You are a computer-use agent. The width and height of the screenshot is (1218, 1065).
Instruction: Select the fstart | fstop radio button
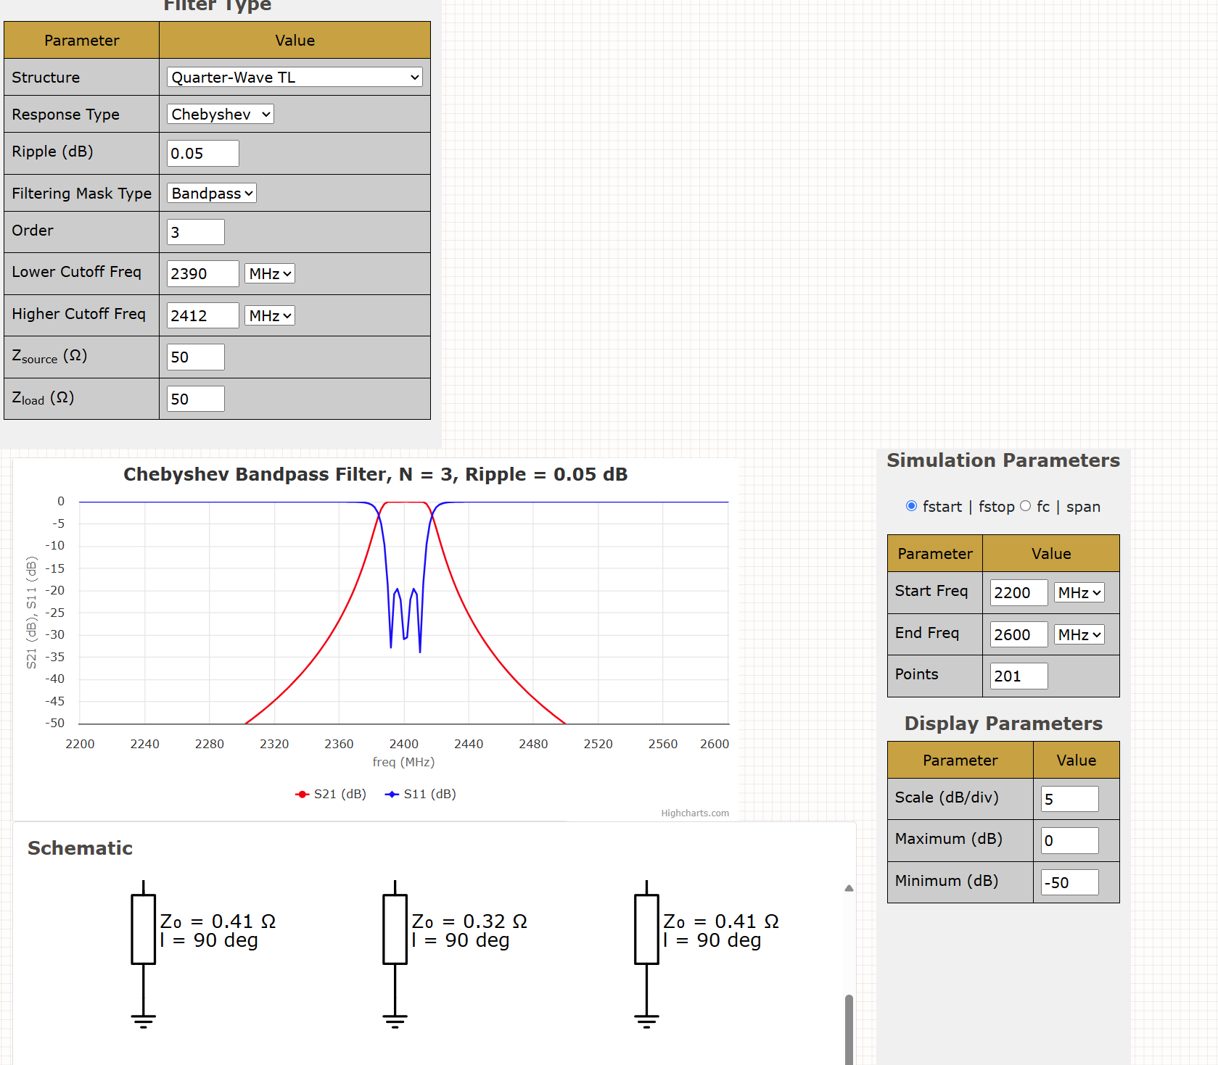(x=911, y=506)
